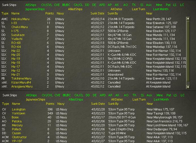Open destroyer Suzukaze
This screenshot has height=143, width=196.
tap(18, 35)
